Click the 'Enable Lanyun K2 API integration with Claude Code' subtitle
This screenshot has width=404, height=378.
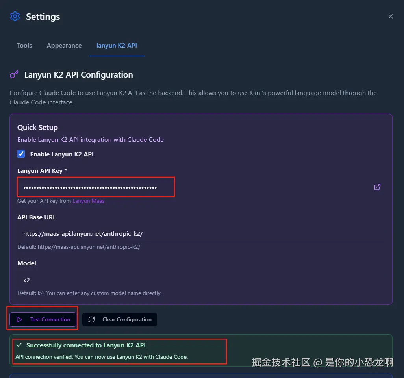[x=91, y=140]
